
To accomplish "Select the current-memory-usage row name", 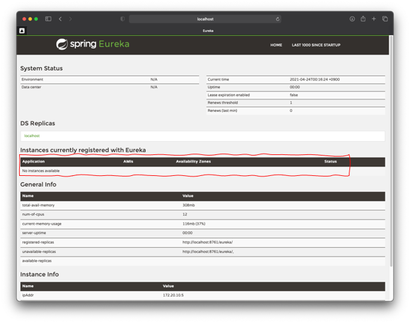I will click(41, 224).
